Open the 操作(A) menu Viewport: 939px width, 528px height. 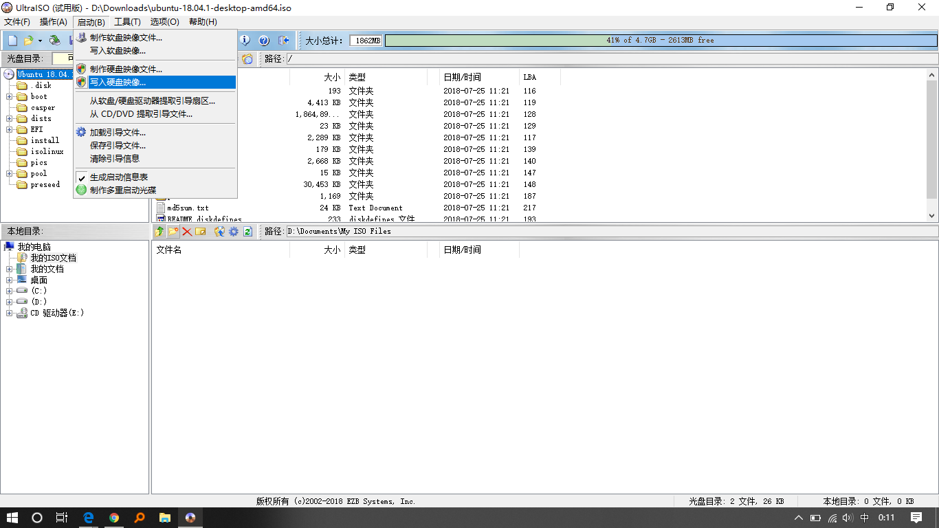pyautogui.click(x=54, y=22)
